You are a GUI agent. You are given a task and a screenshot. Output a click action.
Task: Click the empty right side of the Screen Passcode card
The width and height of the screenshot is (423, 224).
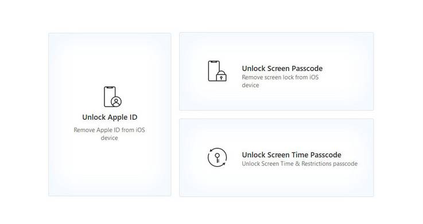click(x=350, y=72)
